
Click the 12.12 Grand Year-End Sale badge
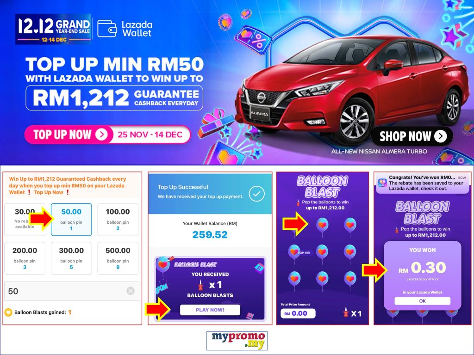point(53,29)
